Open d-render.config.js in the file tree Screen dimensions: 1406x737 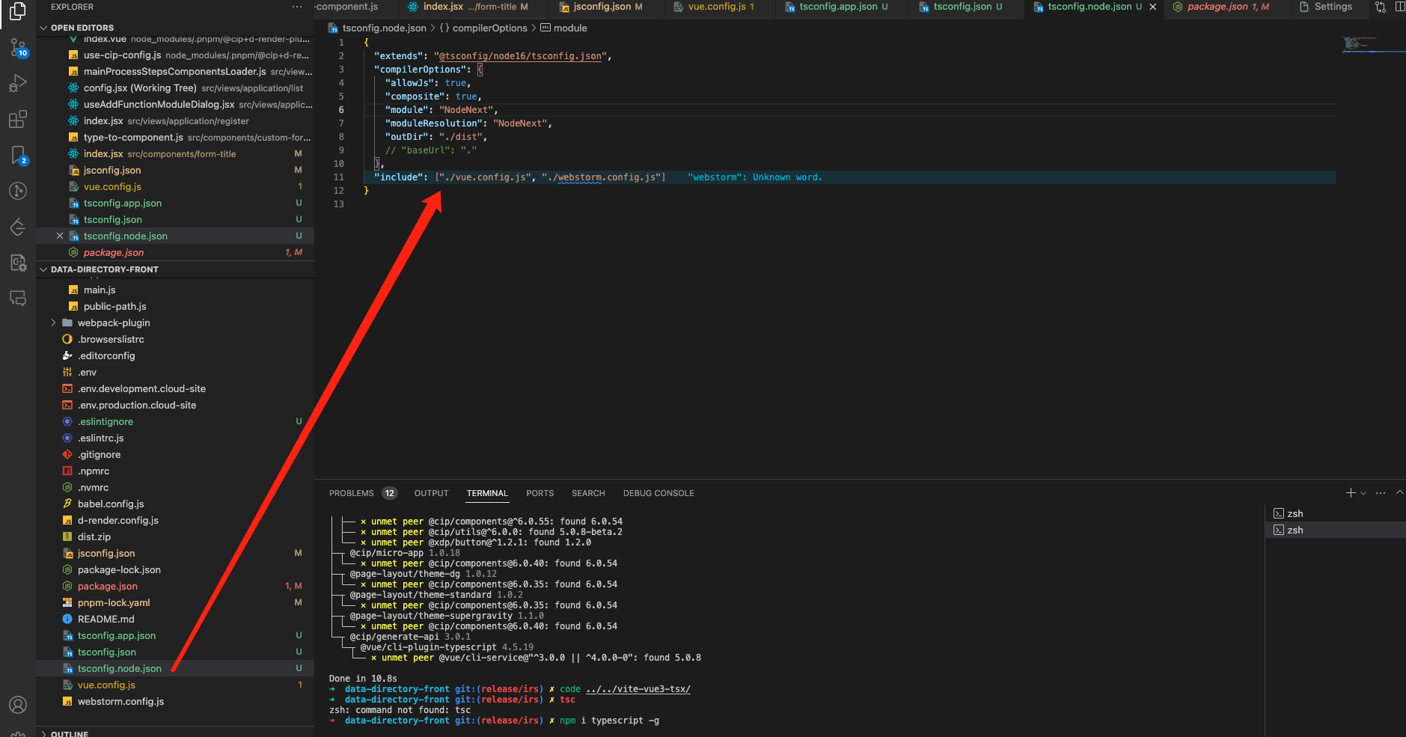118,520
